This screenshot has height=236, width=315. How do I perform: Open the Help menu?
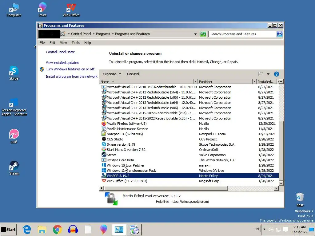click(87, 43)
